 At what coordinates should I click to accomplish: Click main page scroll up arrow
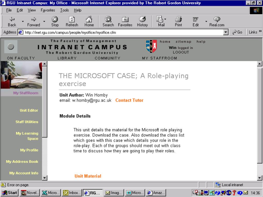point(259,64)
